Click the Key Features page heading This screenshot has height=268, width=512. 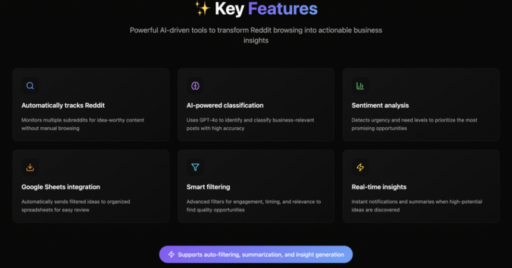tap(266, 9)
